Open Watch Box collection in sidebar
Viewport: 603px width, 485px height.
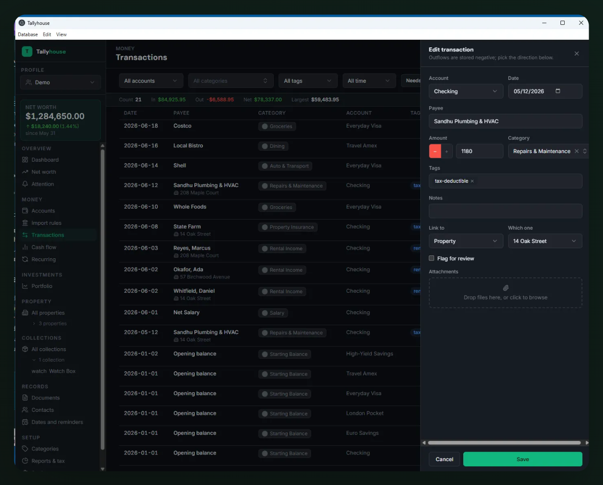click(54, 371)
